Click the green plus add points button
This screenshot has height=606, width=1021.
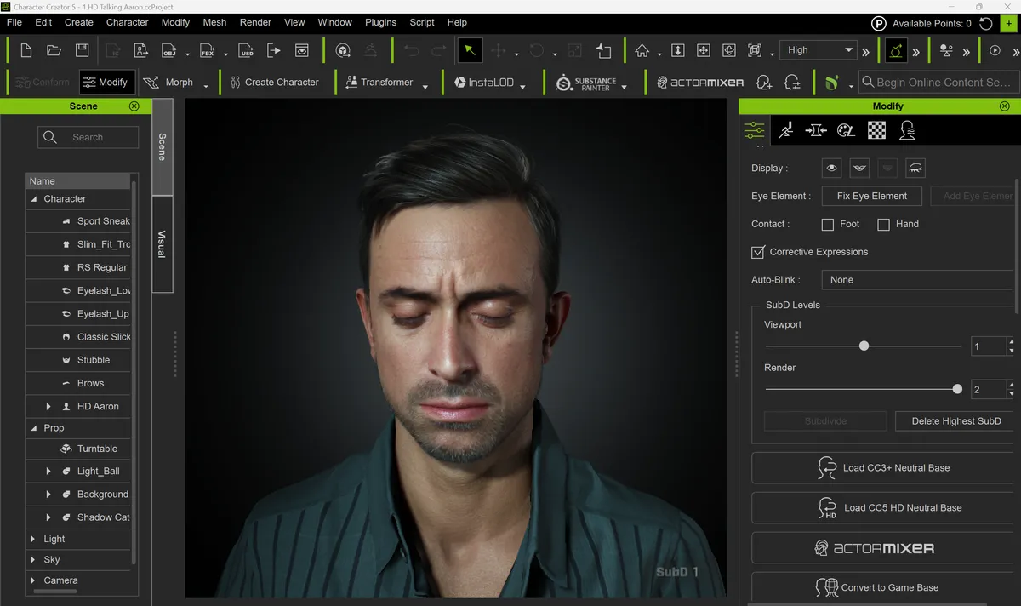point(1009,23)
